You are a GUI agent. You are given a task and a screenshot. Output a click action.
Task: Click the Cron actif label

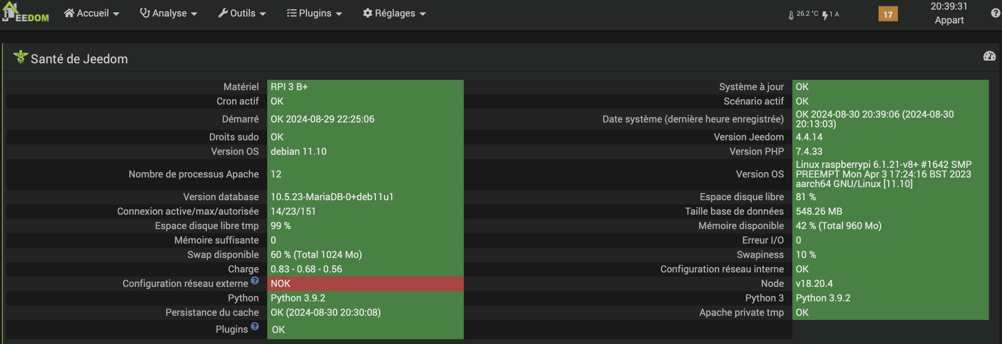(237, 101)
